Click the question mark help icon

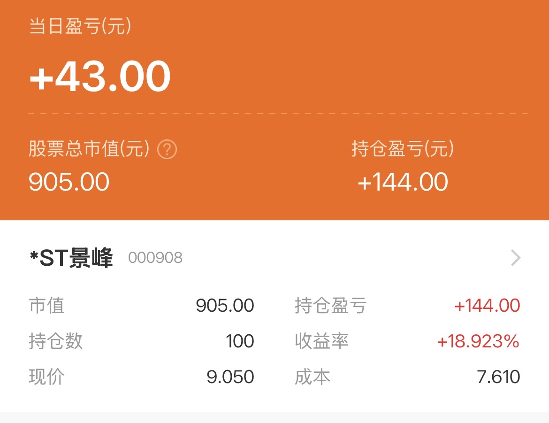pyautogui.click(x=167, y=150)
